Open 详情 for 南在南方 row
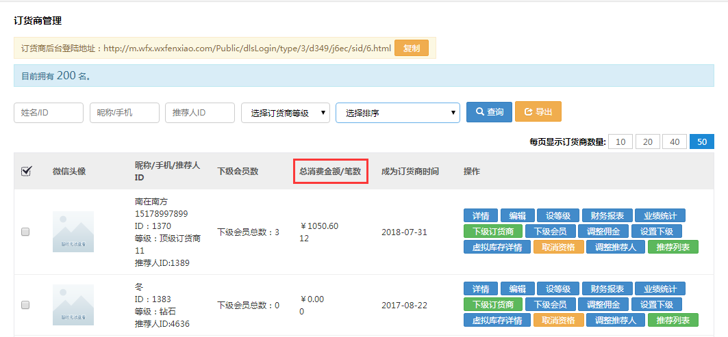 481,215
